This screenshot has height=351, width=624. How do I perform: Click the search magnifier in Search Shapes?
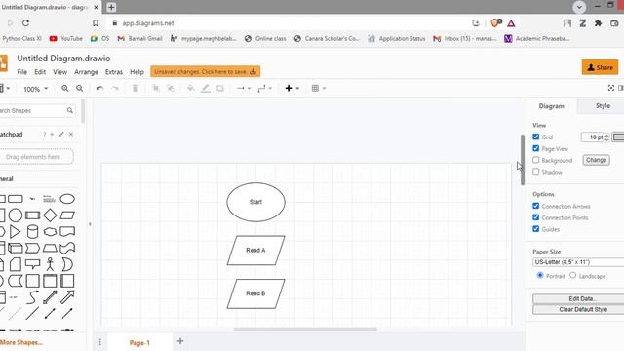[70, 110]
